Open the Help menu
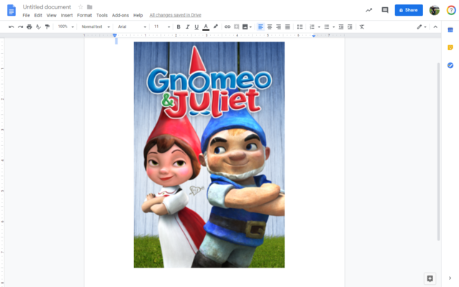 (x=138, y=15)
